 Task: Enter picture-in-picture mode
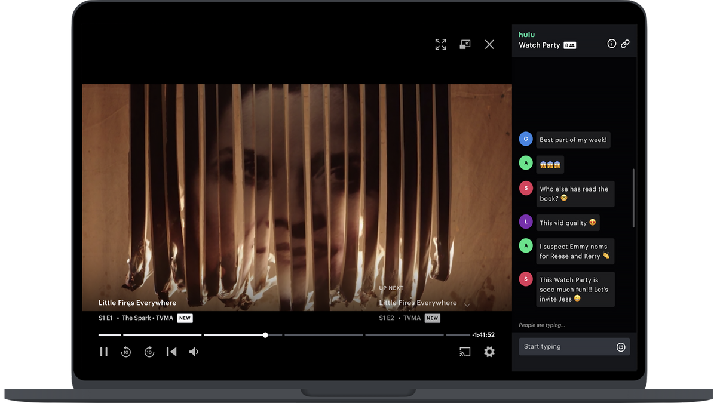(465, 44)
